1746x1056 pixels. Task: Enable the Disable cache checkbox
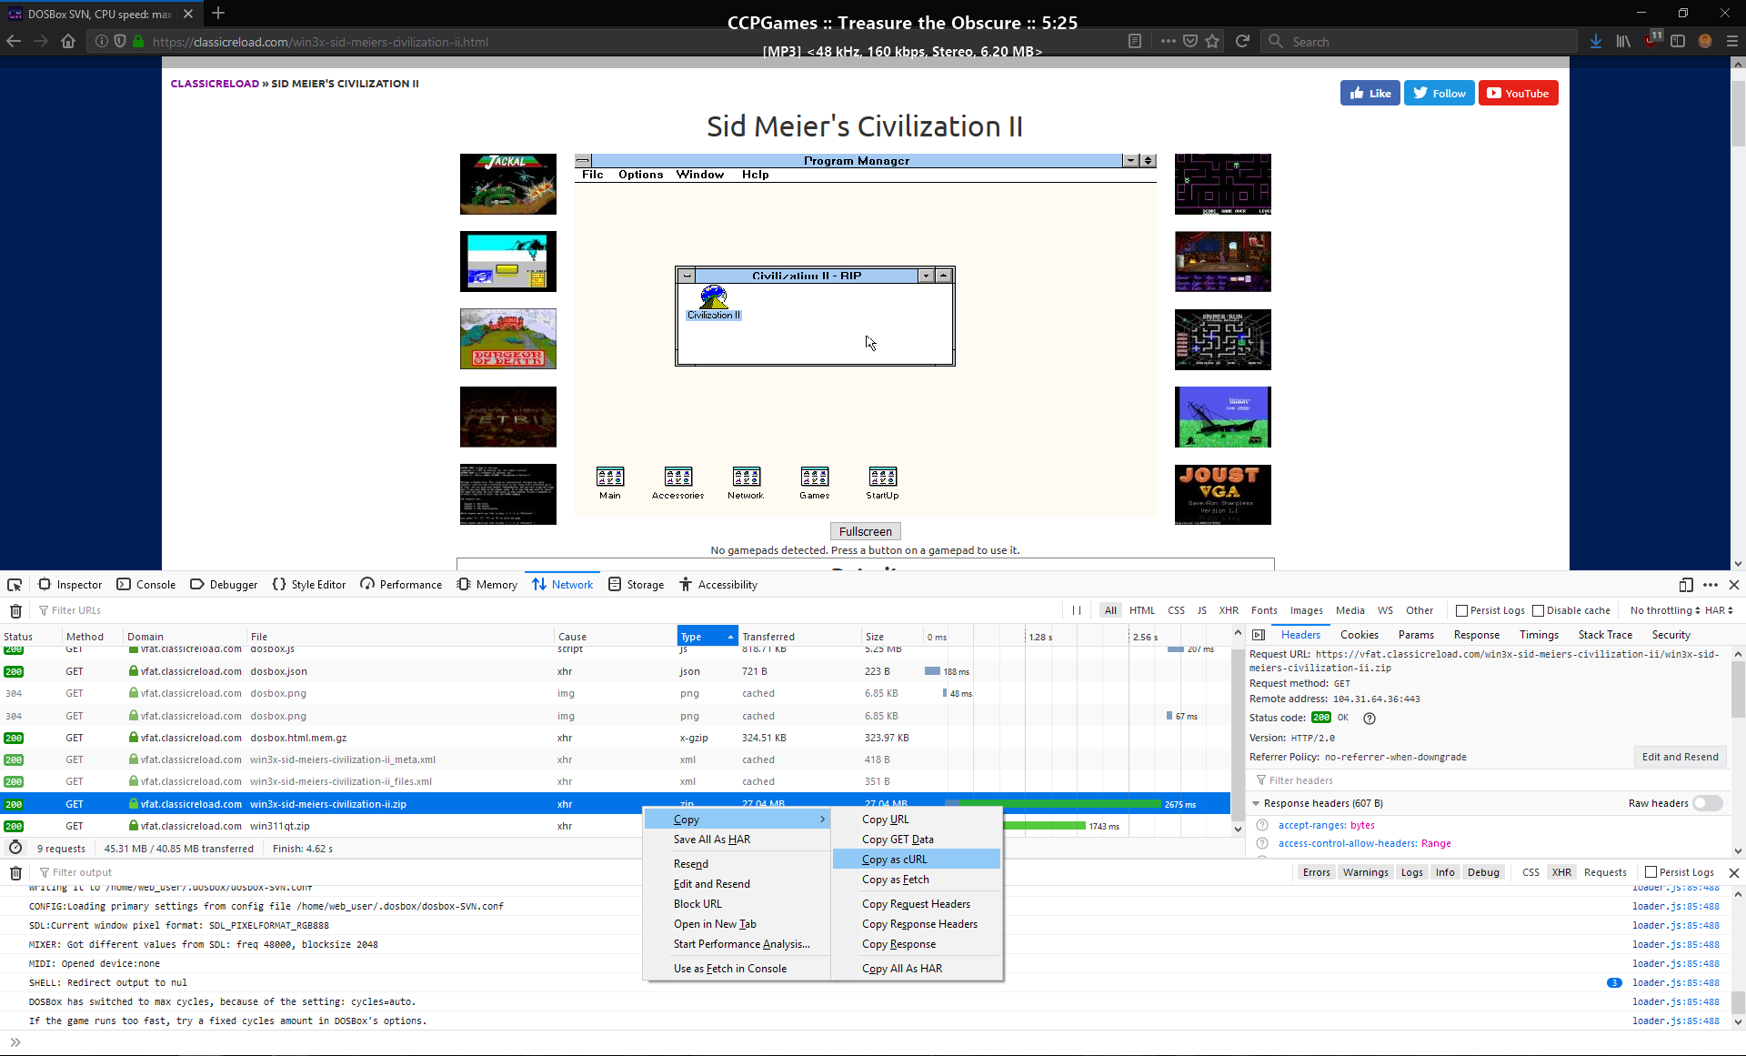pyautogui.click(x=1539, y=611)
